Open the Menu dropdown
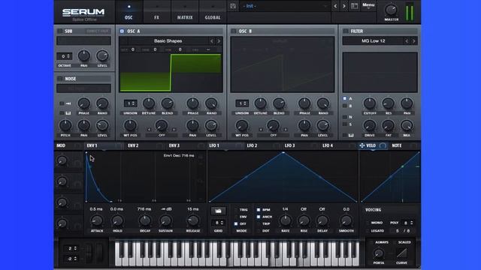Screen dimensions: 481x270 point(368,6)
